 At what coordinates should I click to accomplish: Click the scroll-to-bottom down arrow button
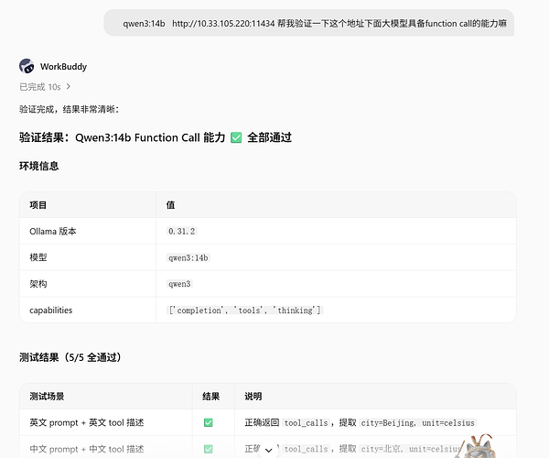point(268,451)
